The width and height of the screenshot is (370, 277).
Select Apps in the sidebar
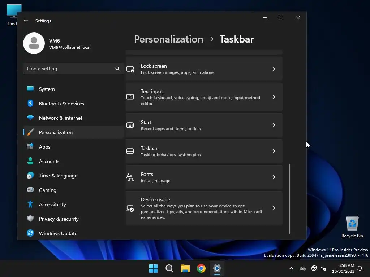tap(74, 147)
